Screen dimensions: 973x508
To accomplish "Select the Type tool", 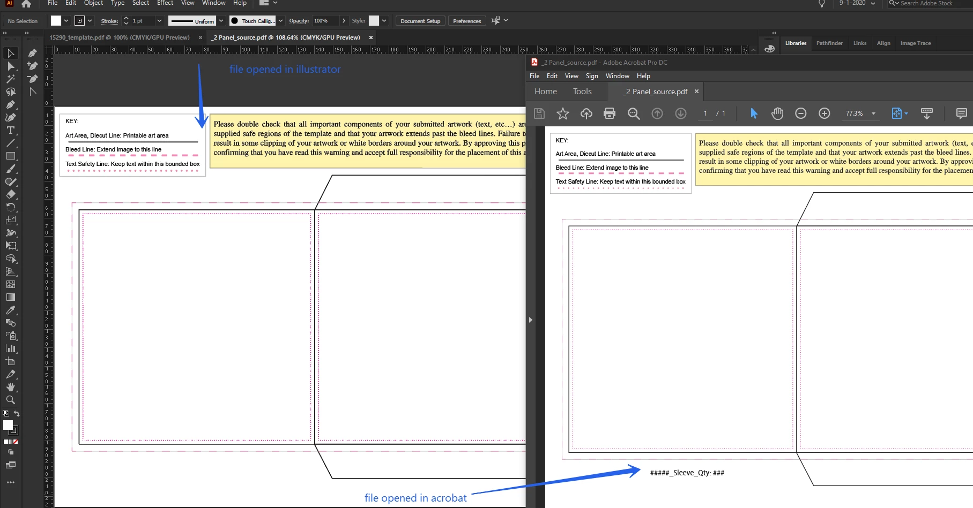I will (11, 130).
